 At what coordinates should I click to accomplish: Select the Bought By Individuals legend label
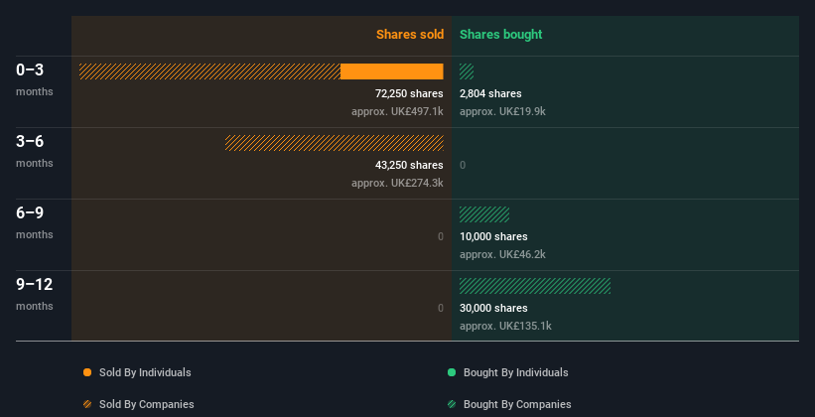pyautogui.click(x=515, y=372)
